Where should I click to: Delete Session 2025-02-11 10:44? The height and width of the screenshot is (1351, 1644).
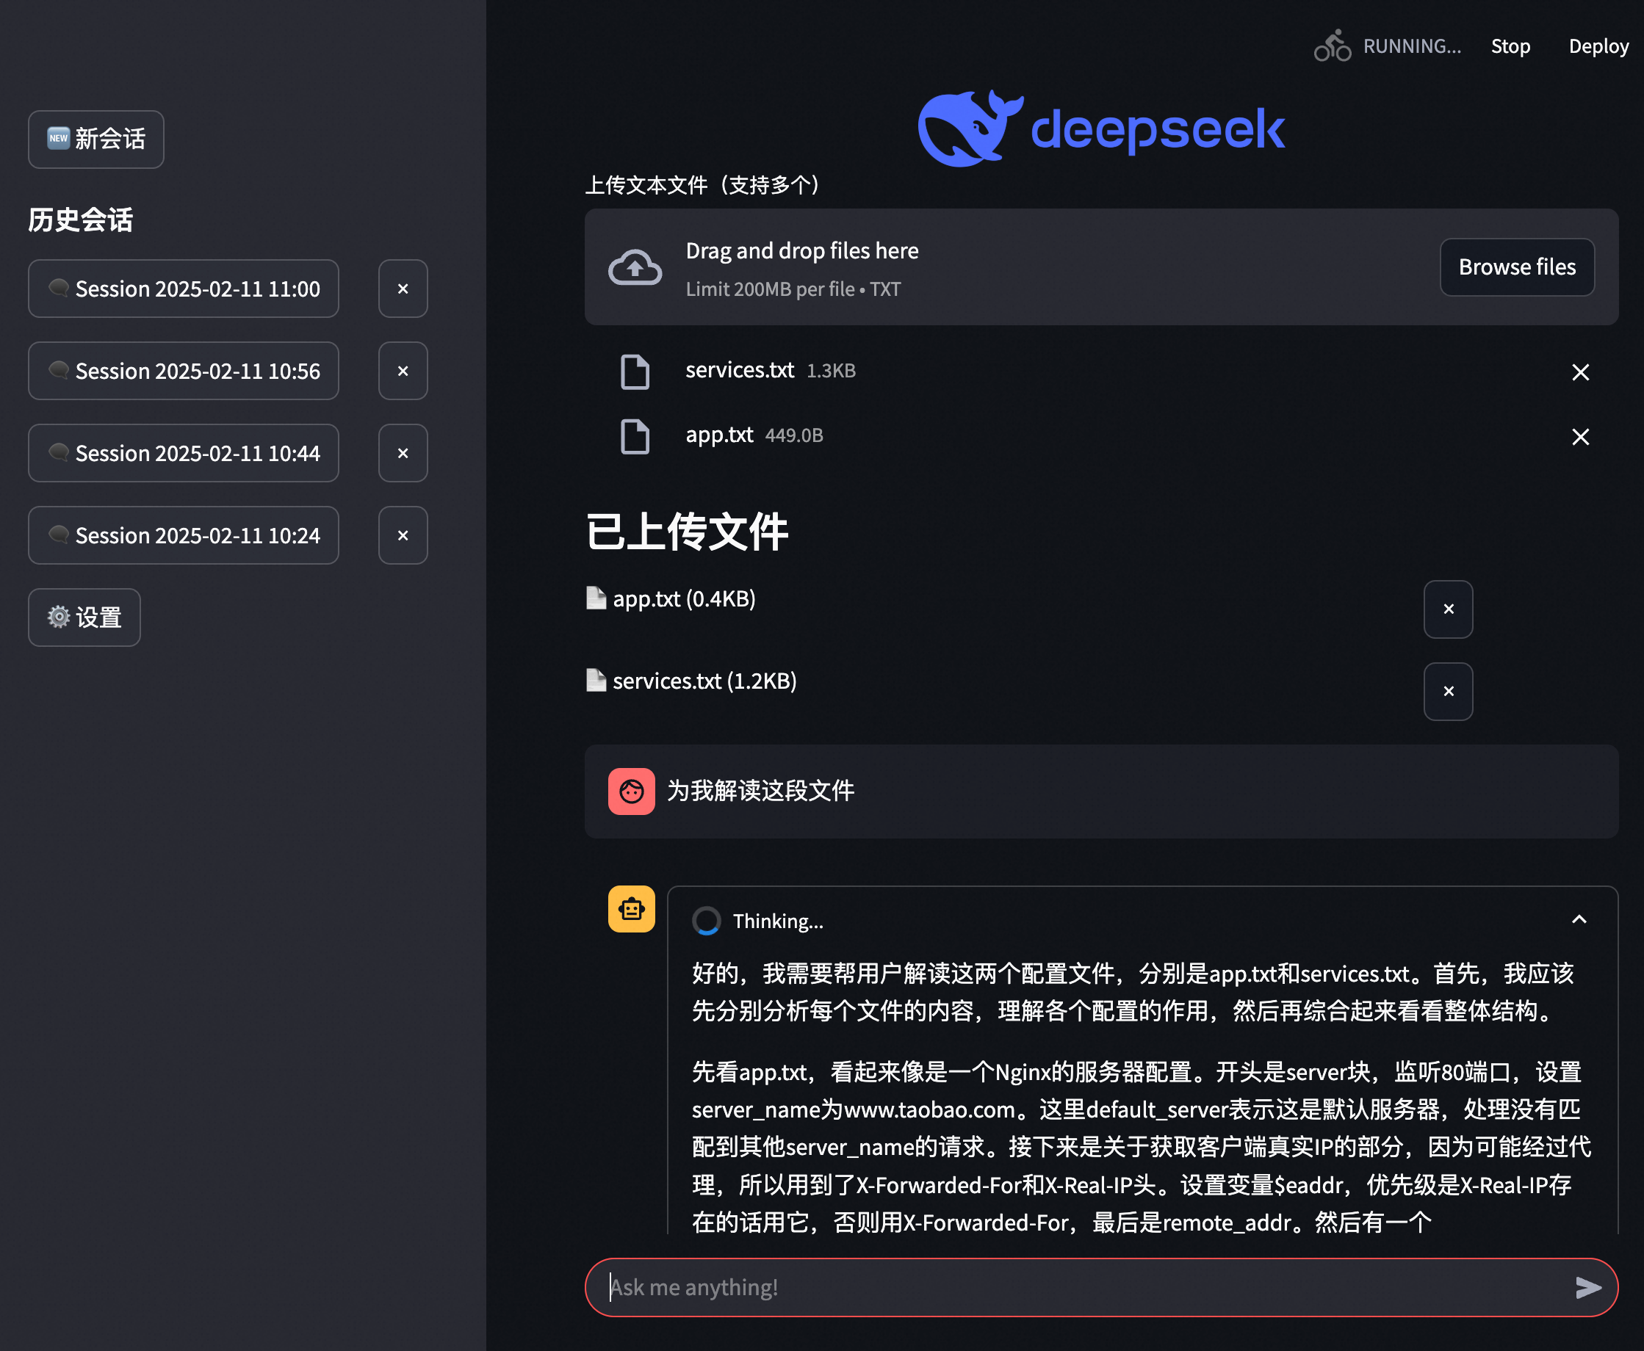tap(403, 453)
